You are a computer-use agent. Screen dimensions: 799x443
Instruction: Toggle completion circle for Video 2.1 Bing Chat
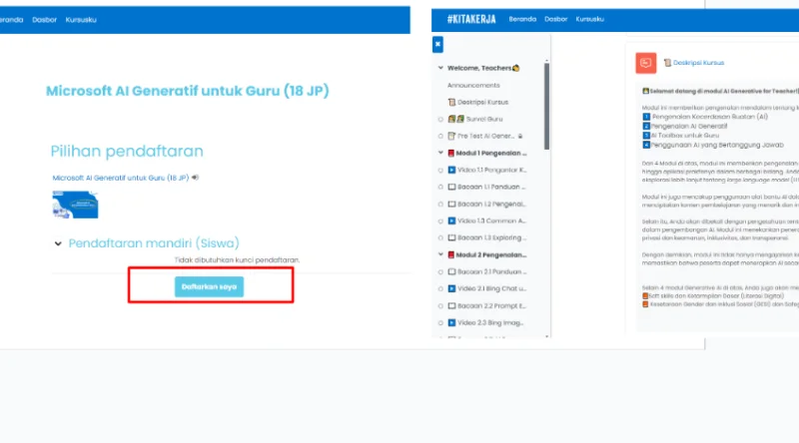tap(440, 288)
